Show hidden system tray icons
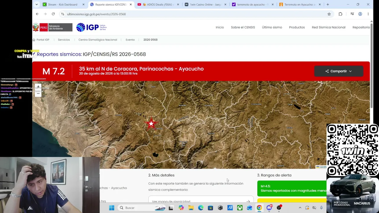The image size is (379, 213). (x=300, y=208)
